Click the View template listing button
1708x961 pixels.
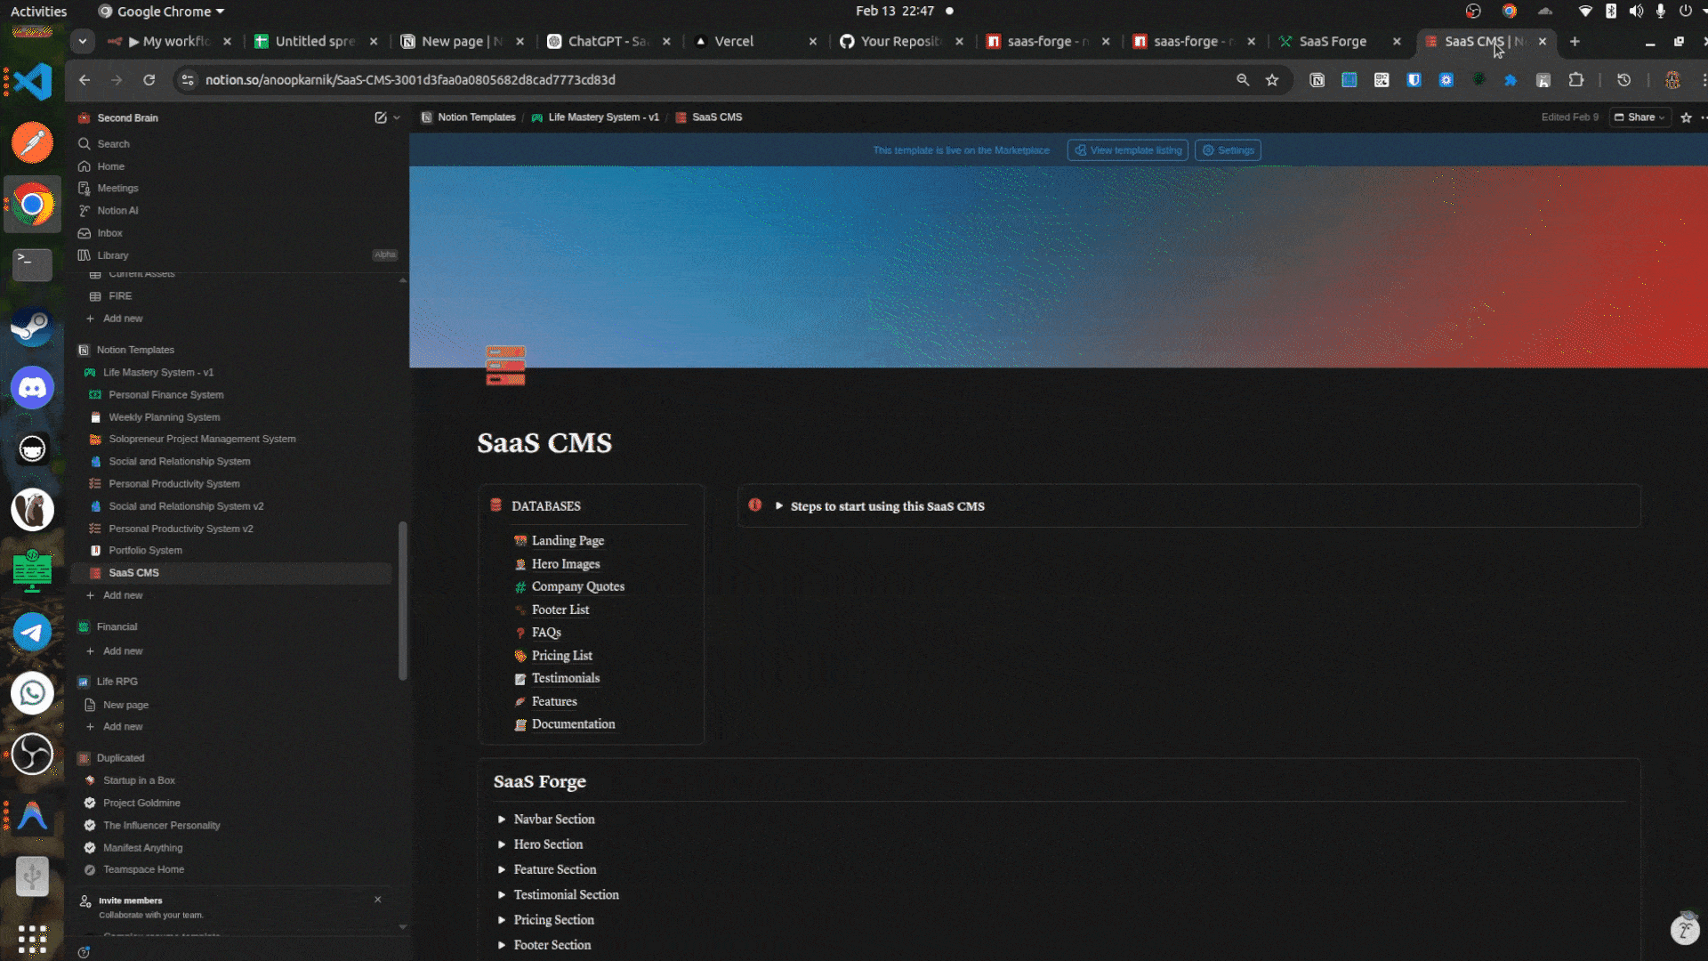1127,149
